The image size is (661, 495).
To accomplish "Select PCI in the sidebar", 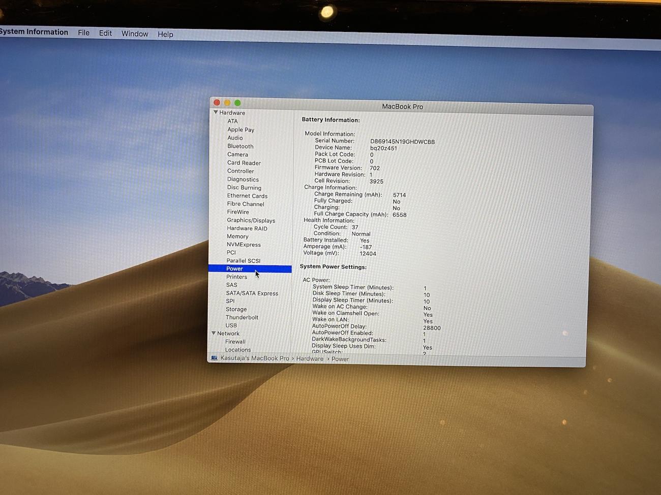I will tap(231, 252).
